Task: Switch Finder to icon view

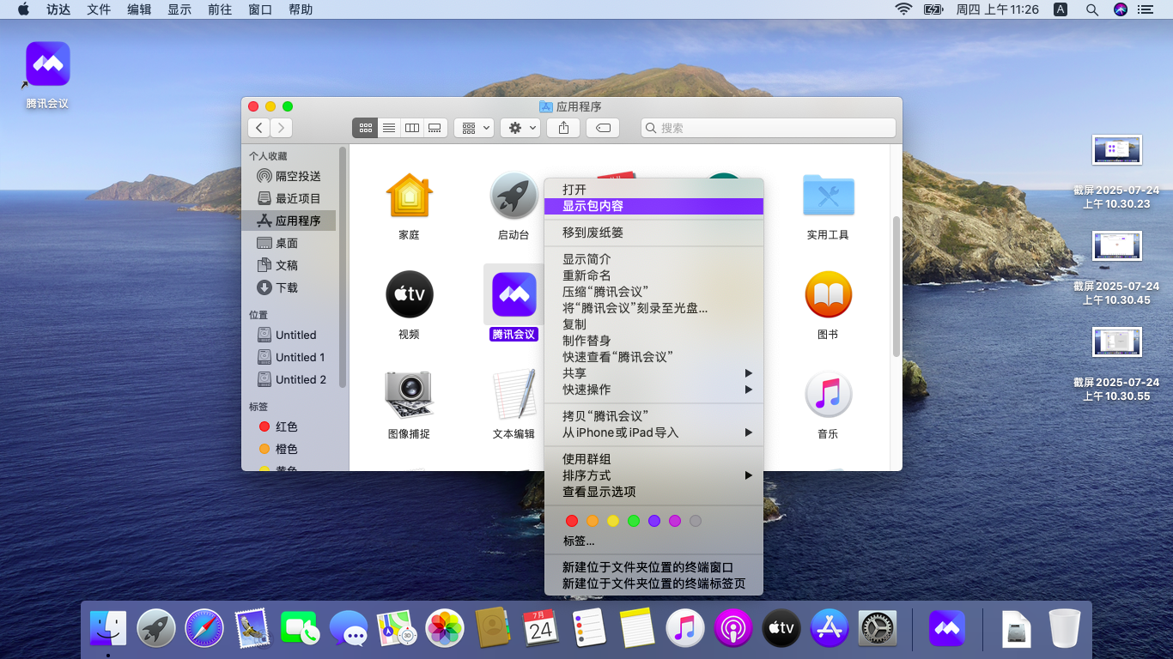Action: [x=365, y=128]
